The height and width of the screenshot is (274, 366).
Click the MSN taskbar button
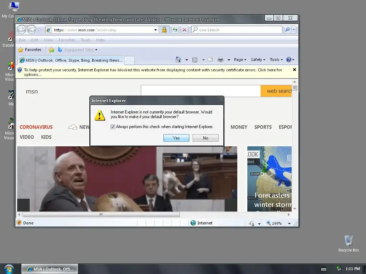click(50, 269)
